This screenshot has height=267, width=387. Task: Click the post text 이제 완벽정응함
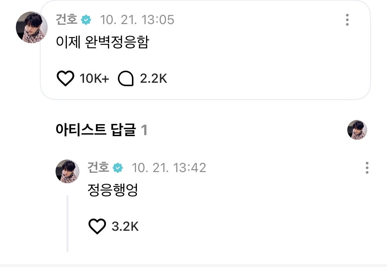point(103,42)
